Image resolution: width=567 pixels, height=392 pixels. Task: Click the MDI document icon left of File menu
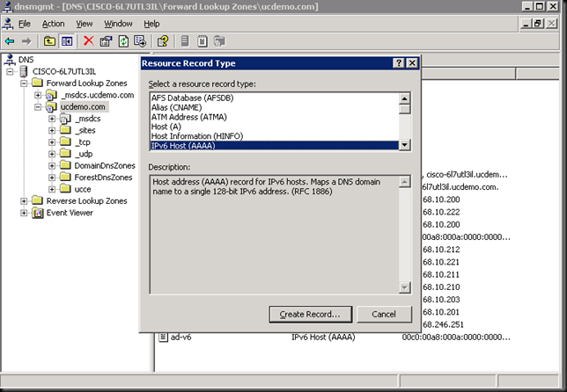pyautogui.click(x=8, y=24)
